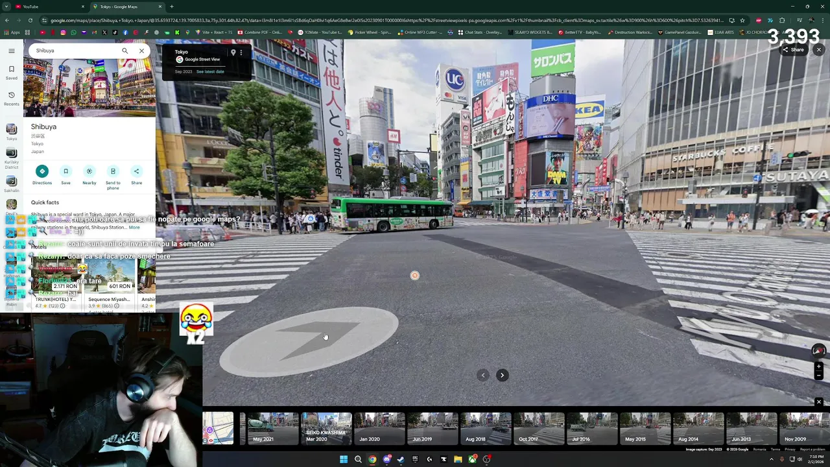
Task: Open a new browser tab
Action: coord(172,6)
